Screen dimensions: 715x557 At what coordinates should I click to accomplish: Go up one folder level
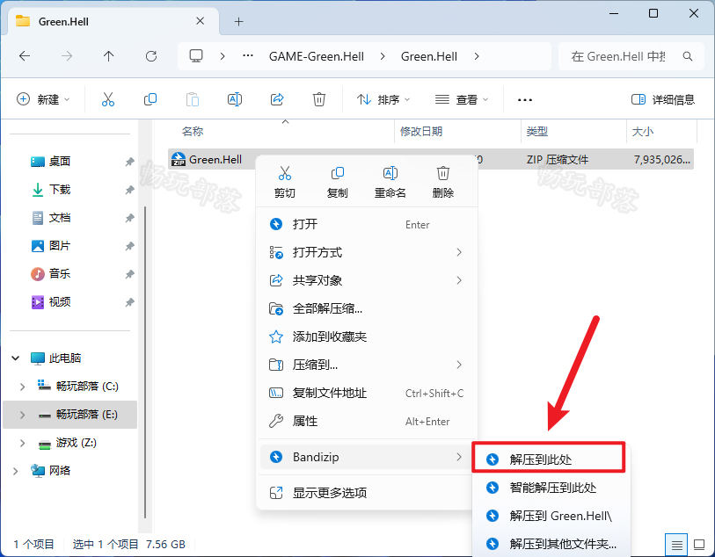tap(108, 56)
